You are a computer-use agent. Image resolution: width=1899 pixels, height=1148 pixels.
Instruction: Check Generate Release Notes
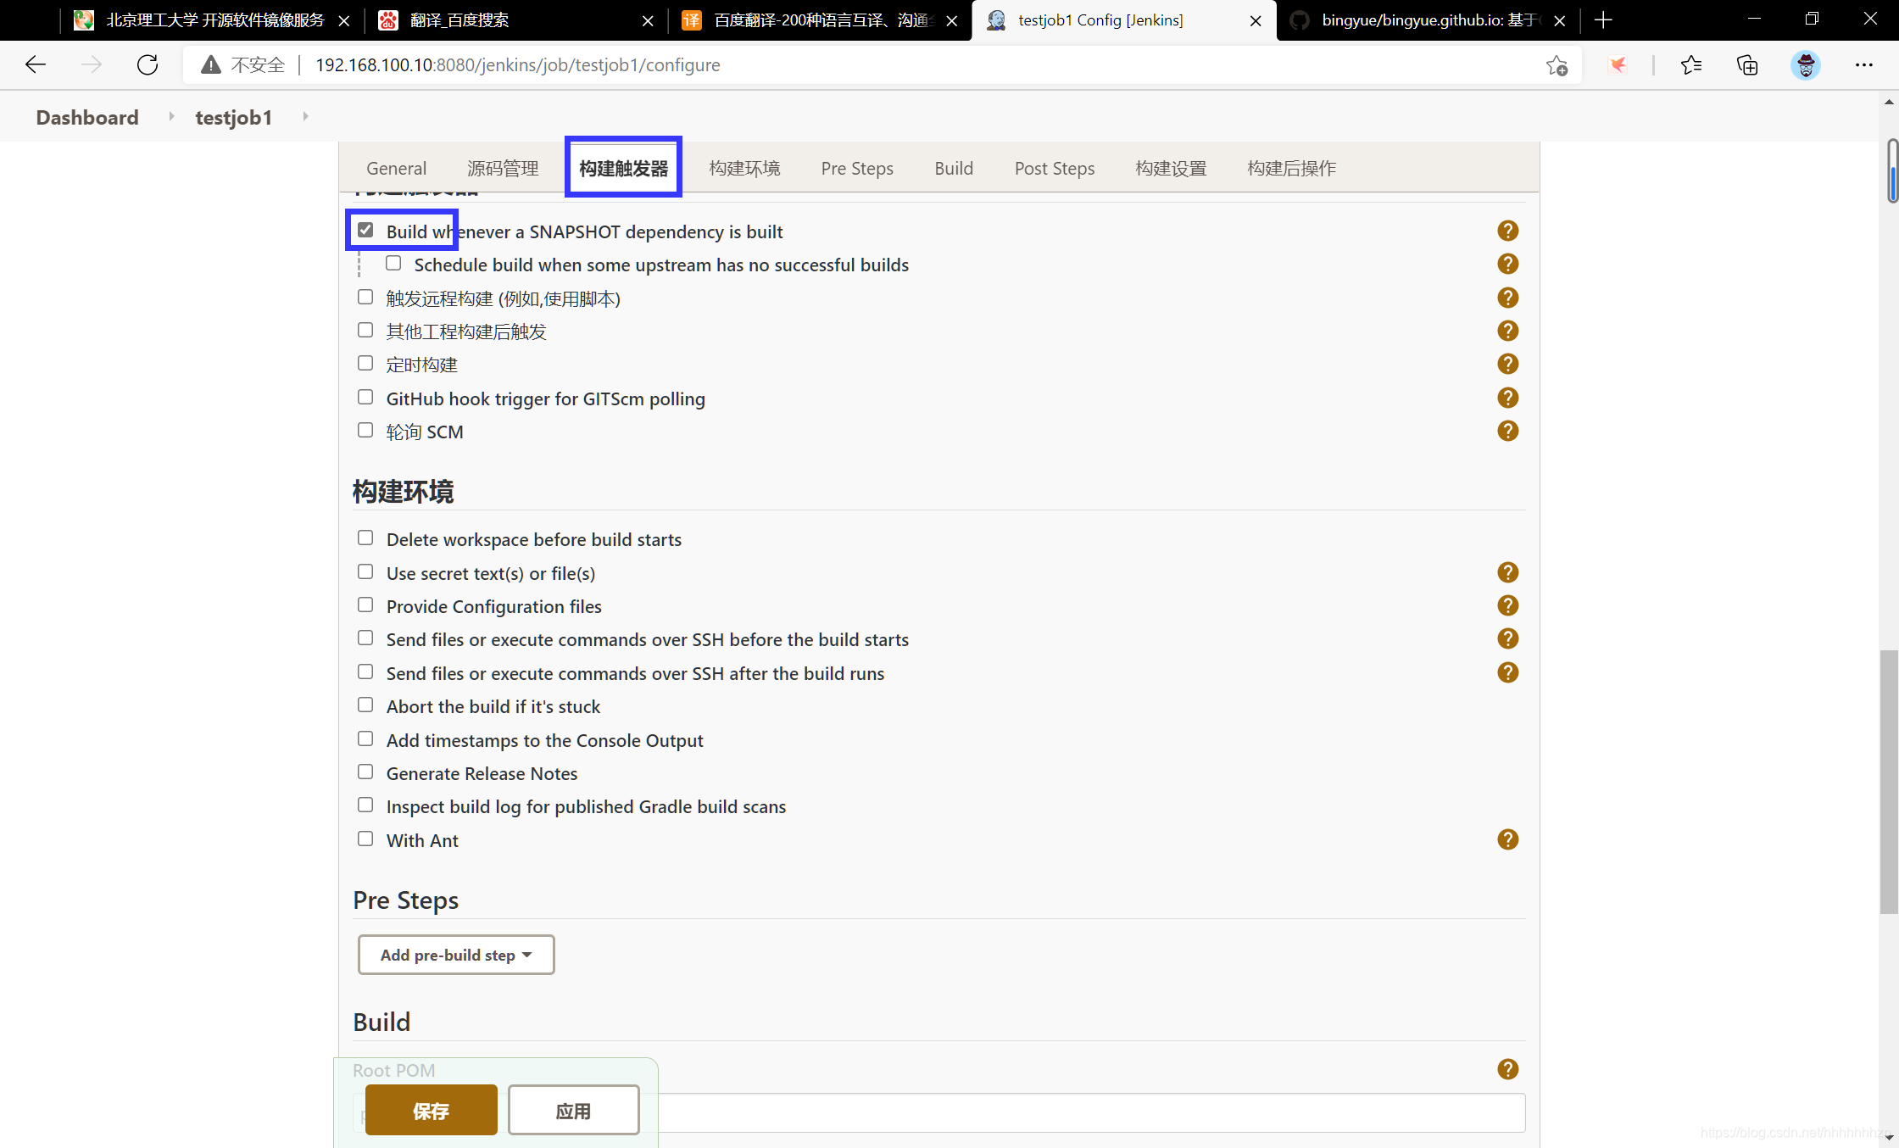(x=365, y=772)
